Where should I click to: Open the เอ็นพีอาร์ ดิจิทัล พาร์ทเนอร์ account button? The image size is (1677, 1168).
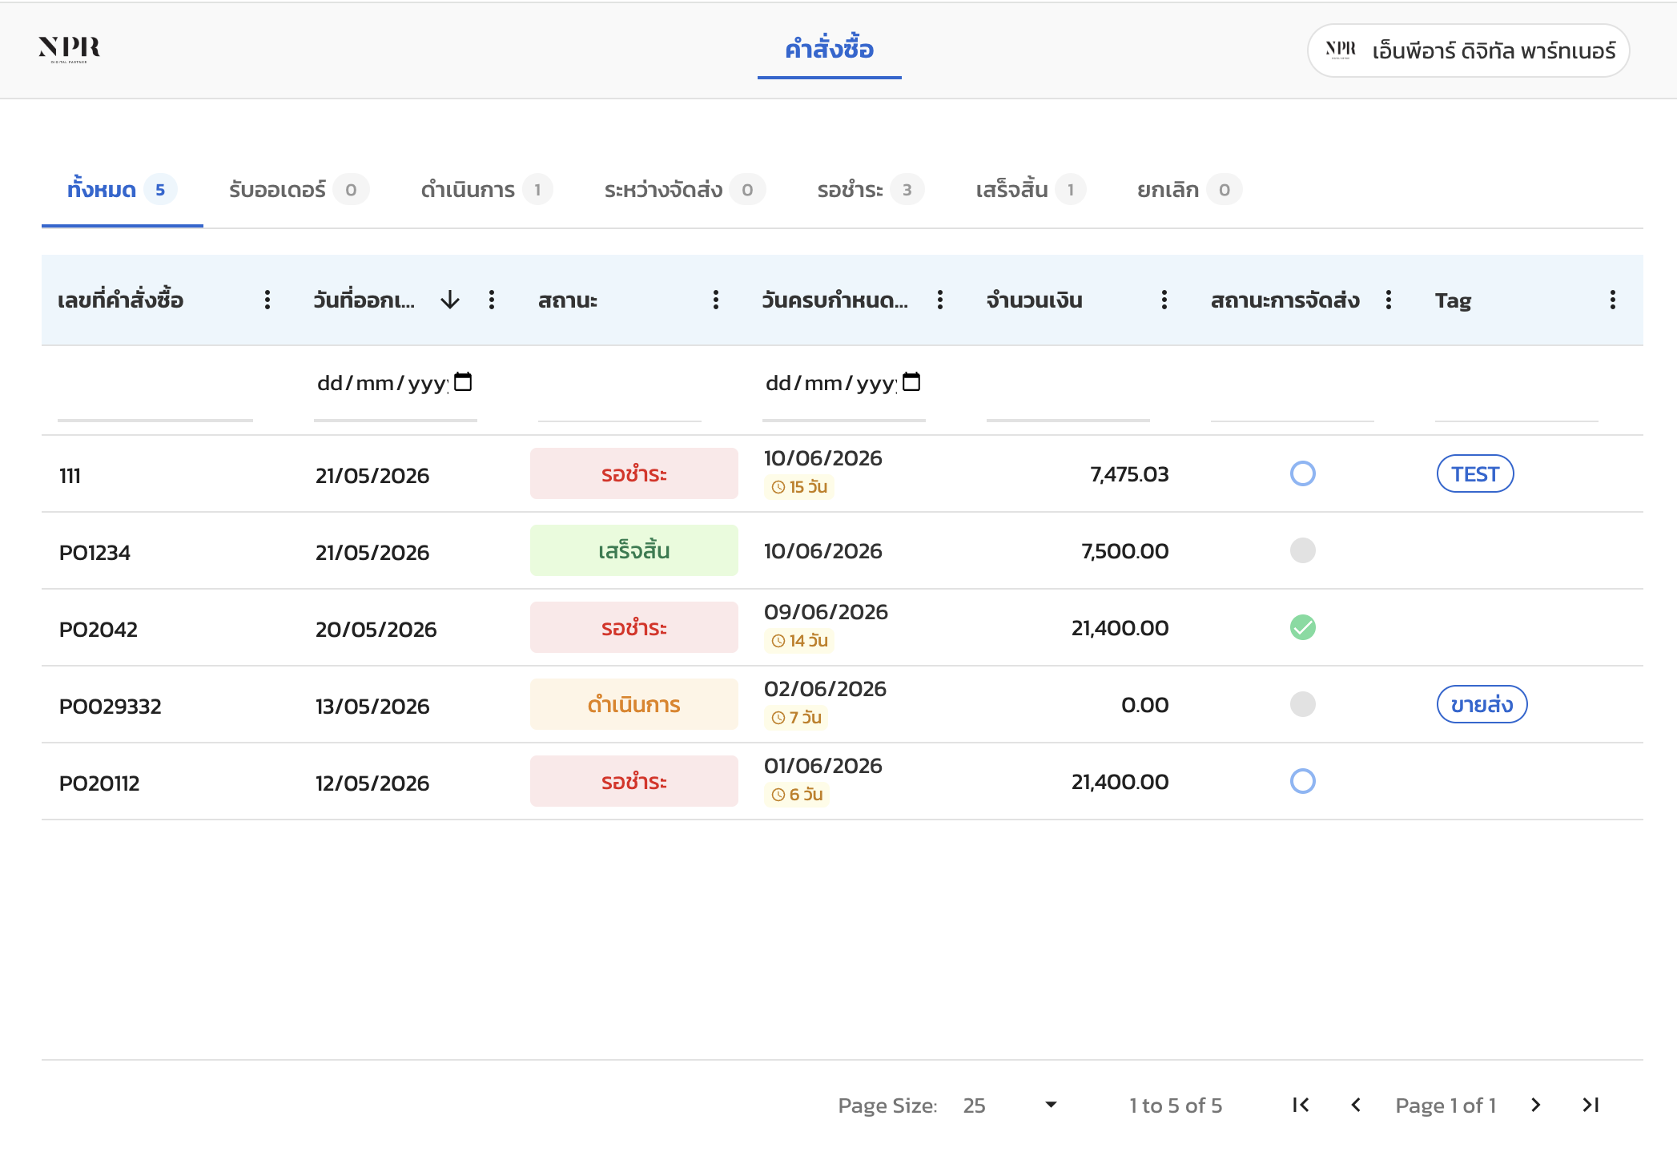point(1469,50)
